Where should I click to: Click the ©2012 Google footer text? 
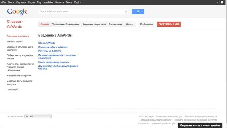[x=146, y=116]
